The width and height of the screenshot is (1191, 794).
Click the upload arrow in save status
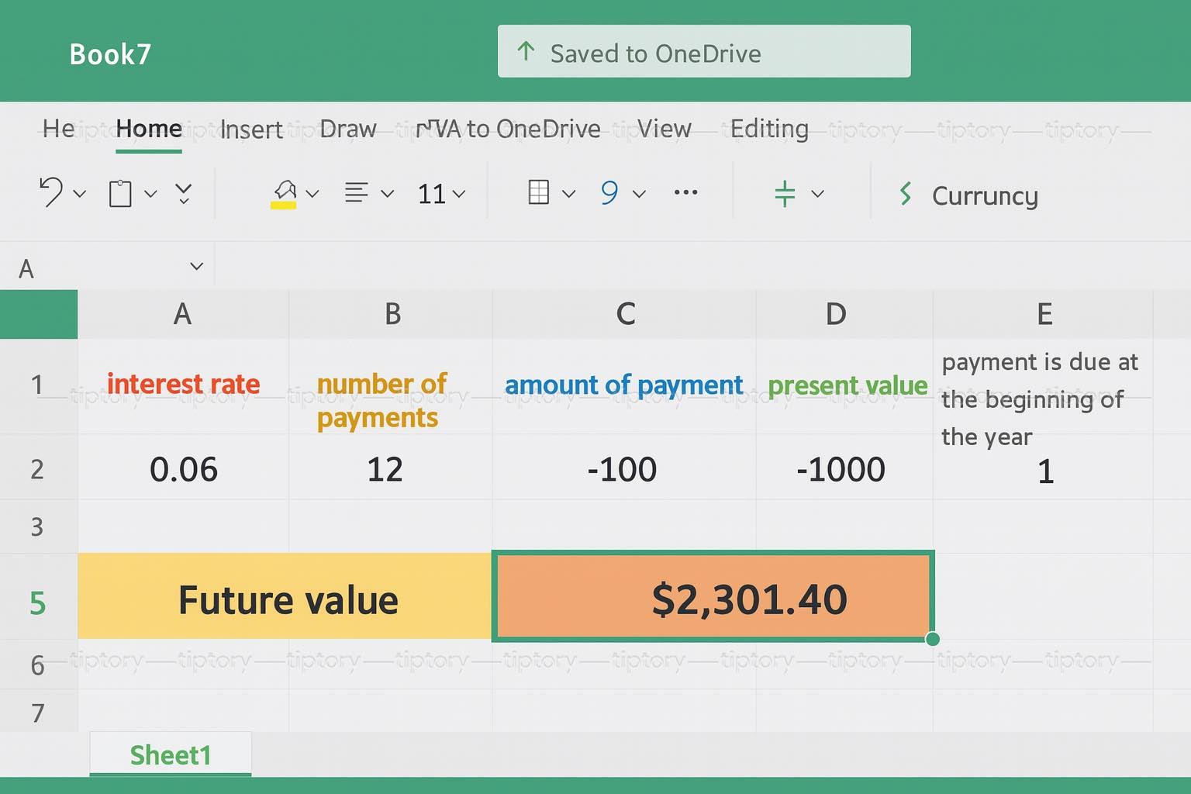pyautogui.click(x=526, y=52)
